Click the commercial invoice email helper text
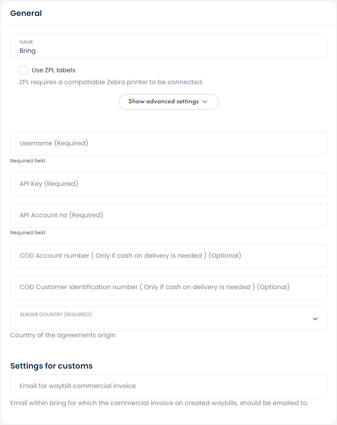The width and height of the screenshot is (337, 425). pyautogui.click(x=159, y=403)
